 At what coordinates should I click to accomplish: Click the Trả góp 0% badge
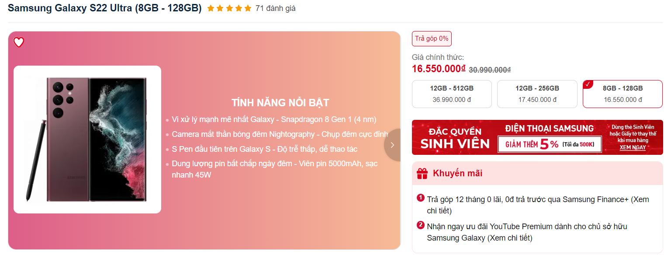click(x=432, y=38)
